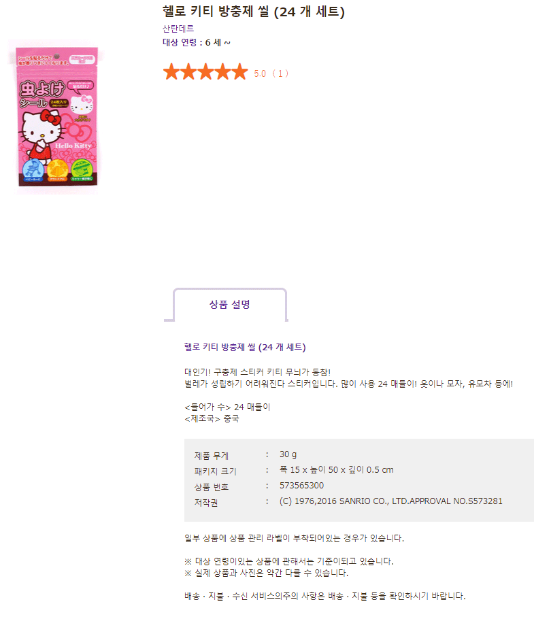This screenshot has width=534, height=619.
Task: Click the SANRIO CO., LTD. copyright text
Action: point(390,501)
